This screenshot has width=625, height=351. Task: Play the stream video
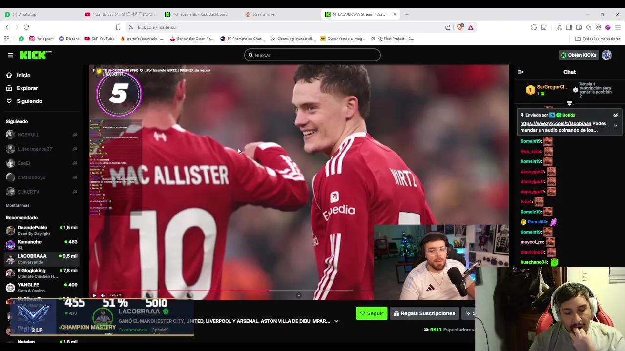[94, 295]
